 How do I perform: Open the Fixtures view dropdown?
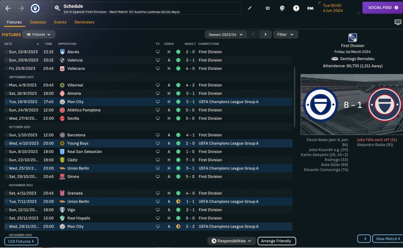[x=39, y=35]
